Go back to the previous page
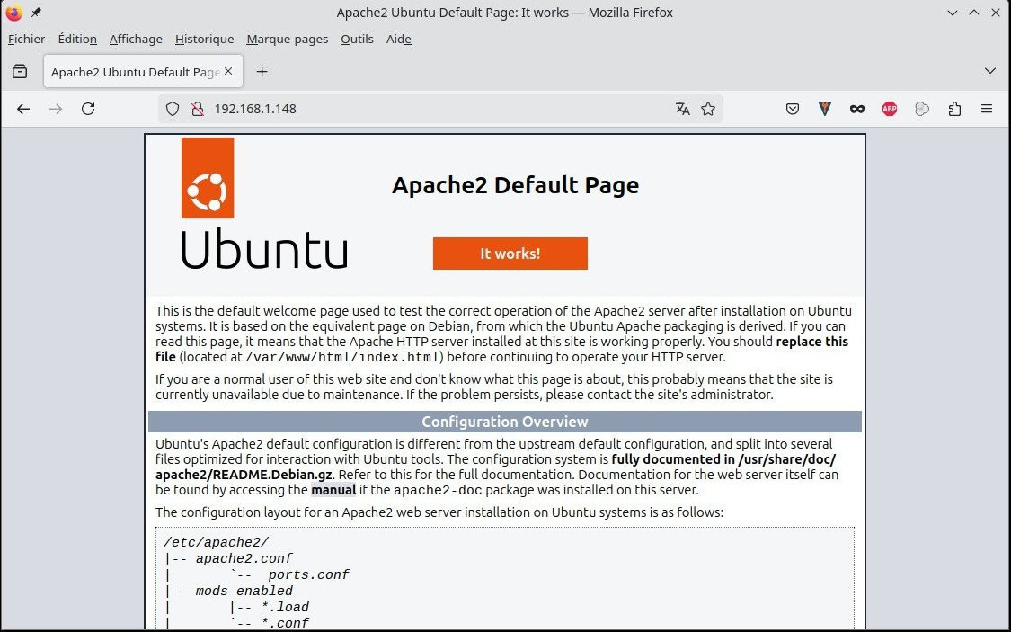The width and height of the screenshot is (1011, 632). 23,109
